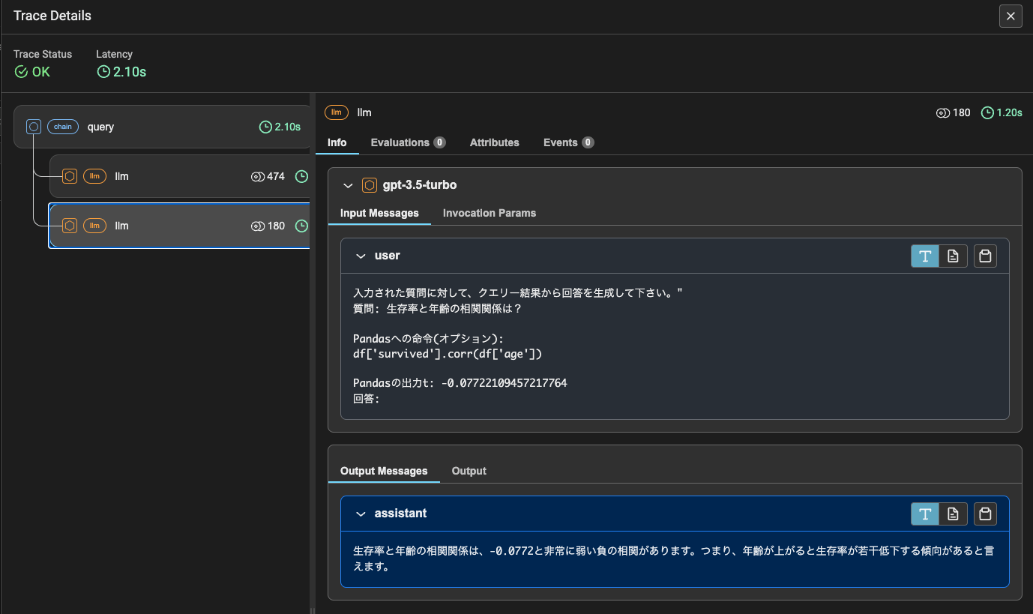This screenshot has width=1033, height=614.
Task: Click the Latency clock icon in header
Action: (103, 73)
